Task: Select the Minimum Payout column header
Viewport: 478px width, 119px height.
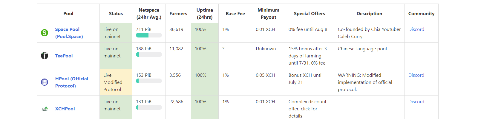Action: click(x=268, y=14)
